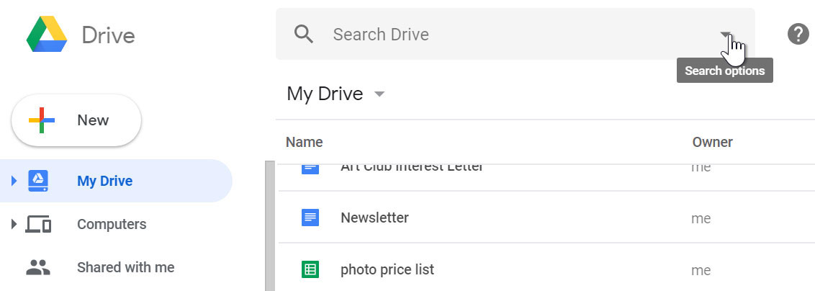This screenshot has height=291, width=815.
Task: Click the New button
Action: pyautogui.click(x=76, y=120)
